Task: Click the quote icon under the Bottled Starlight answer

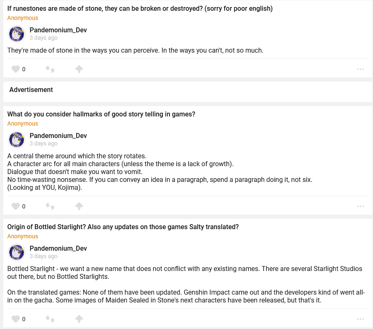Action: click(50, 319)
